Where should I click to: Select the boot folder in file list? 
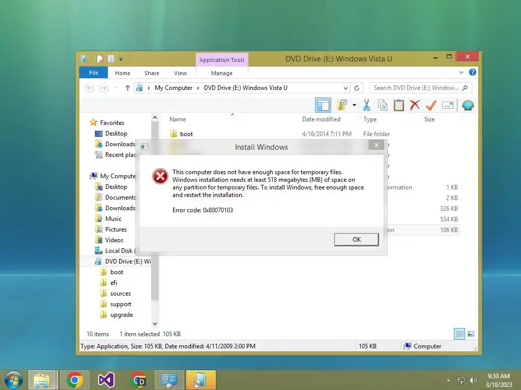click(186, 134)
